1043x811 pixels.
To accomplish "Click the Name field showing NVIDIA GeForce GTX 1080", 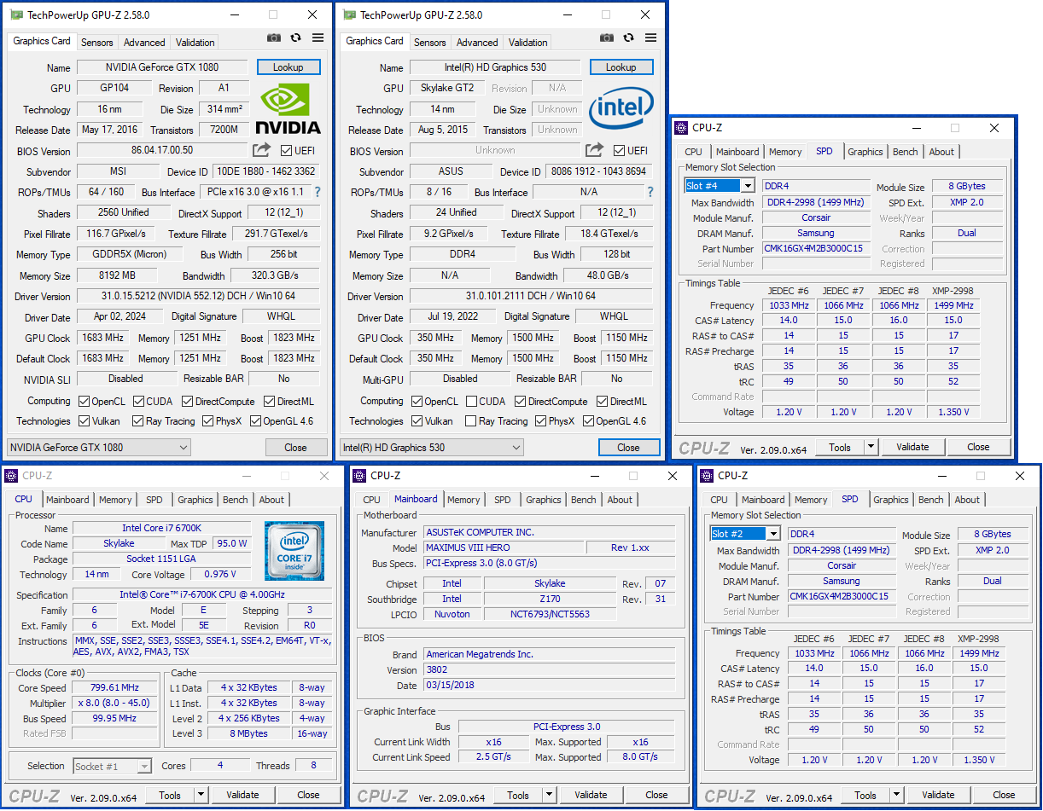I will [162, 67].
